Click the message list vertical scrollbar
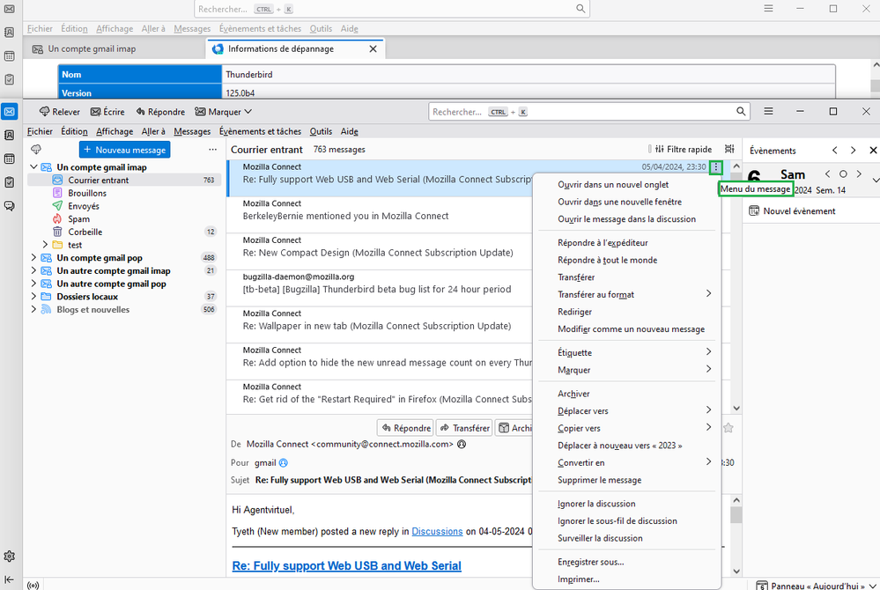This screenshot has width=880, height=590. (x=736, y=291)
